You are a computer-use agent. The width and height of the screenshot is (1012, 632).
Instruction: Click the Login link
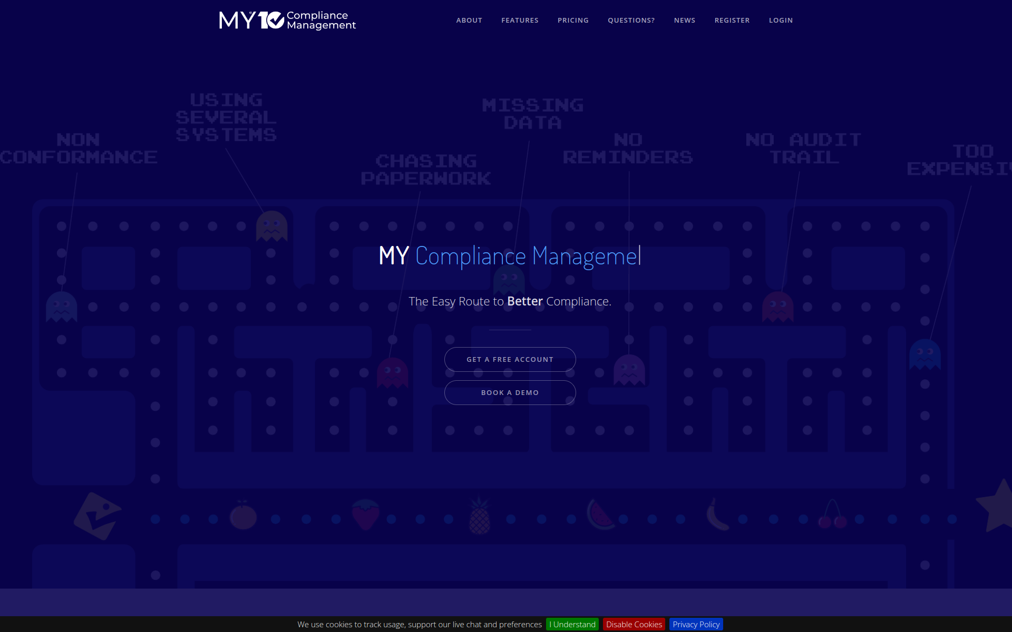pos(781,20)
